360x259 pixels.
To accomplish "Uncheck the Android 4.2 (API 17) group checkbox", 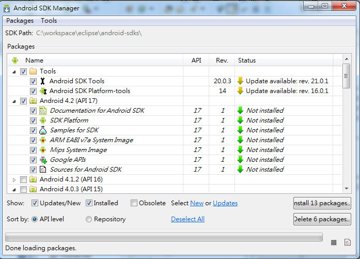I will pyautogui.click(x=23, y=101).
